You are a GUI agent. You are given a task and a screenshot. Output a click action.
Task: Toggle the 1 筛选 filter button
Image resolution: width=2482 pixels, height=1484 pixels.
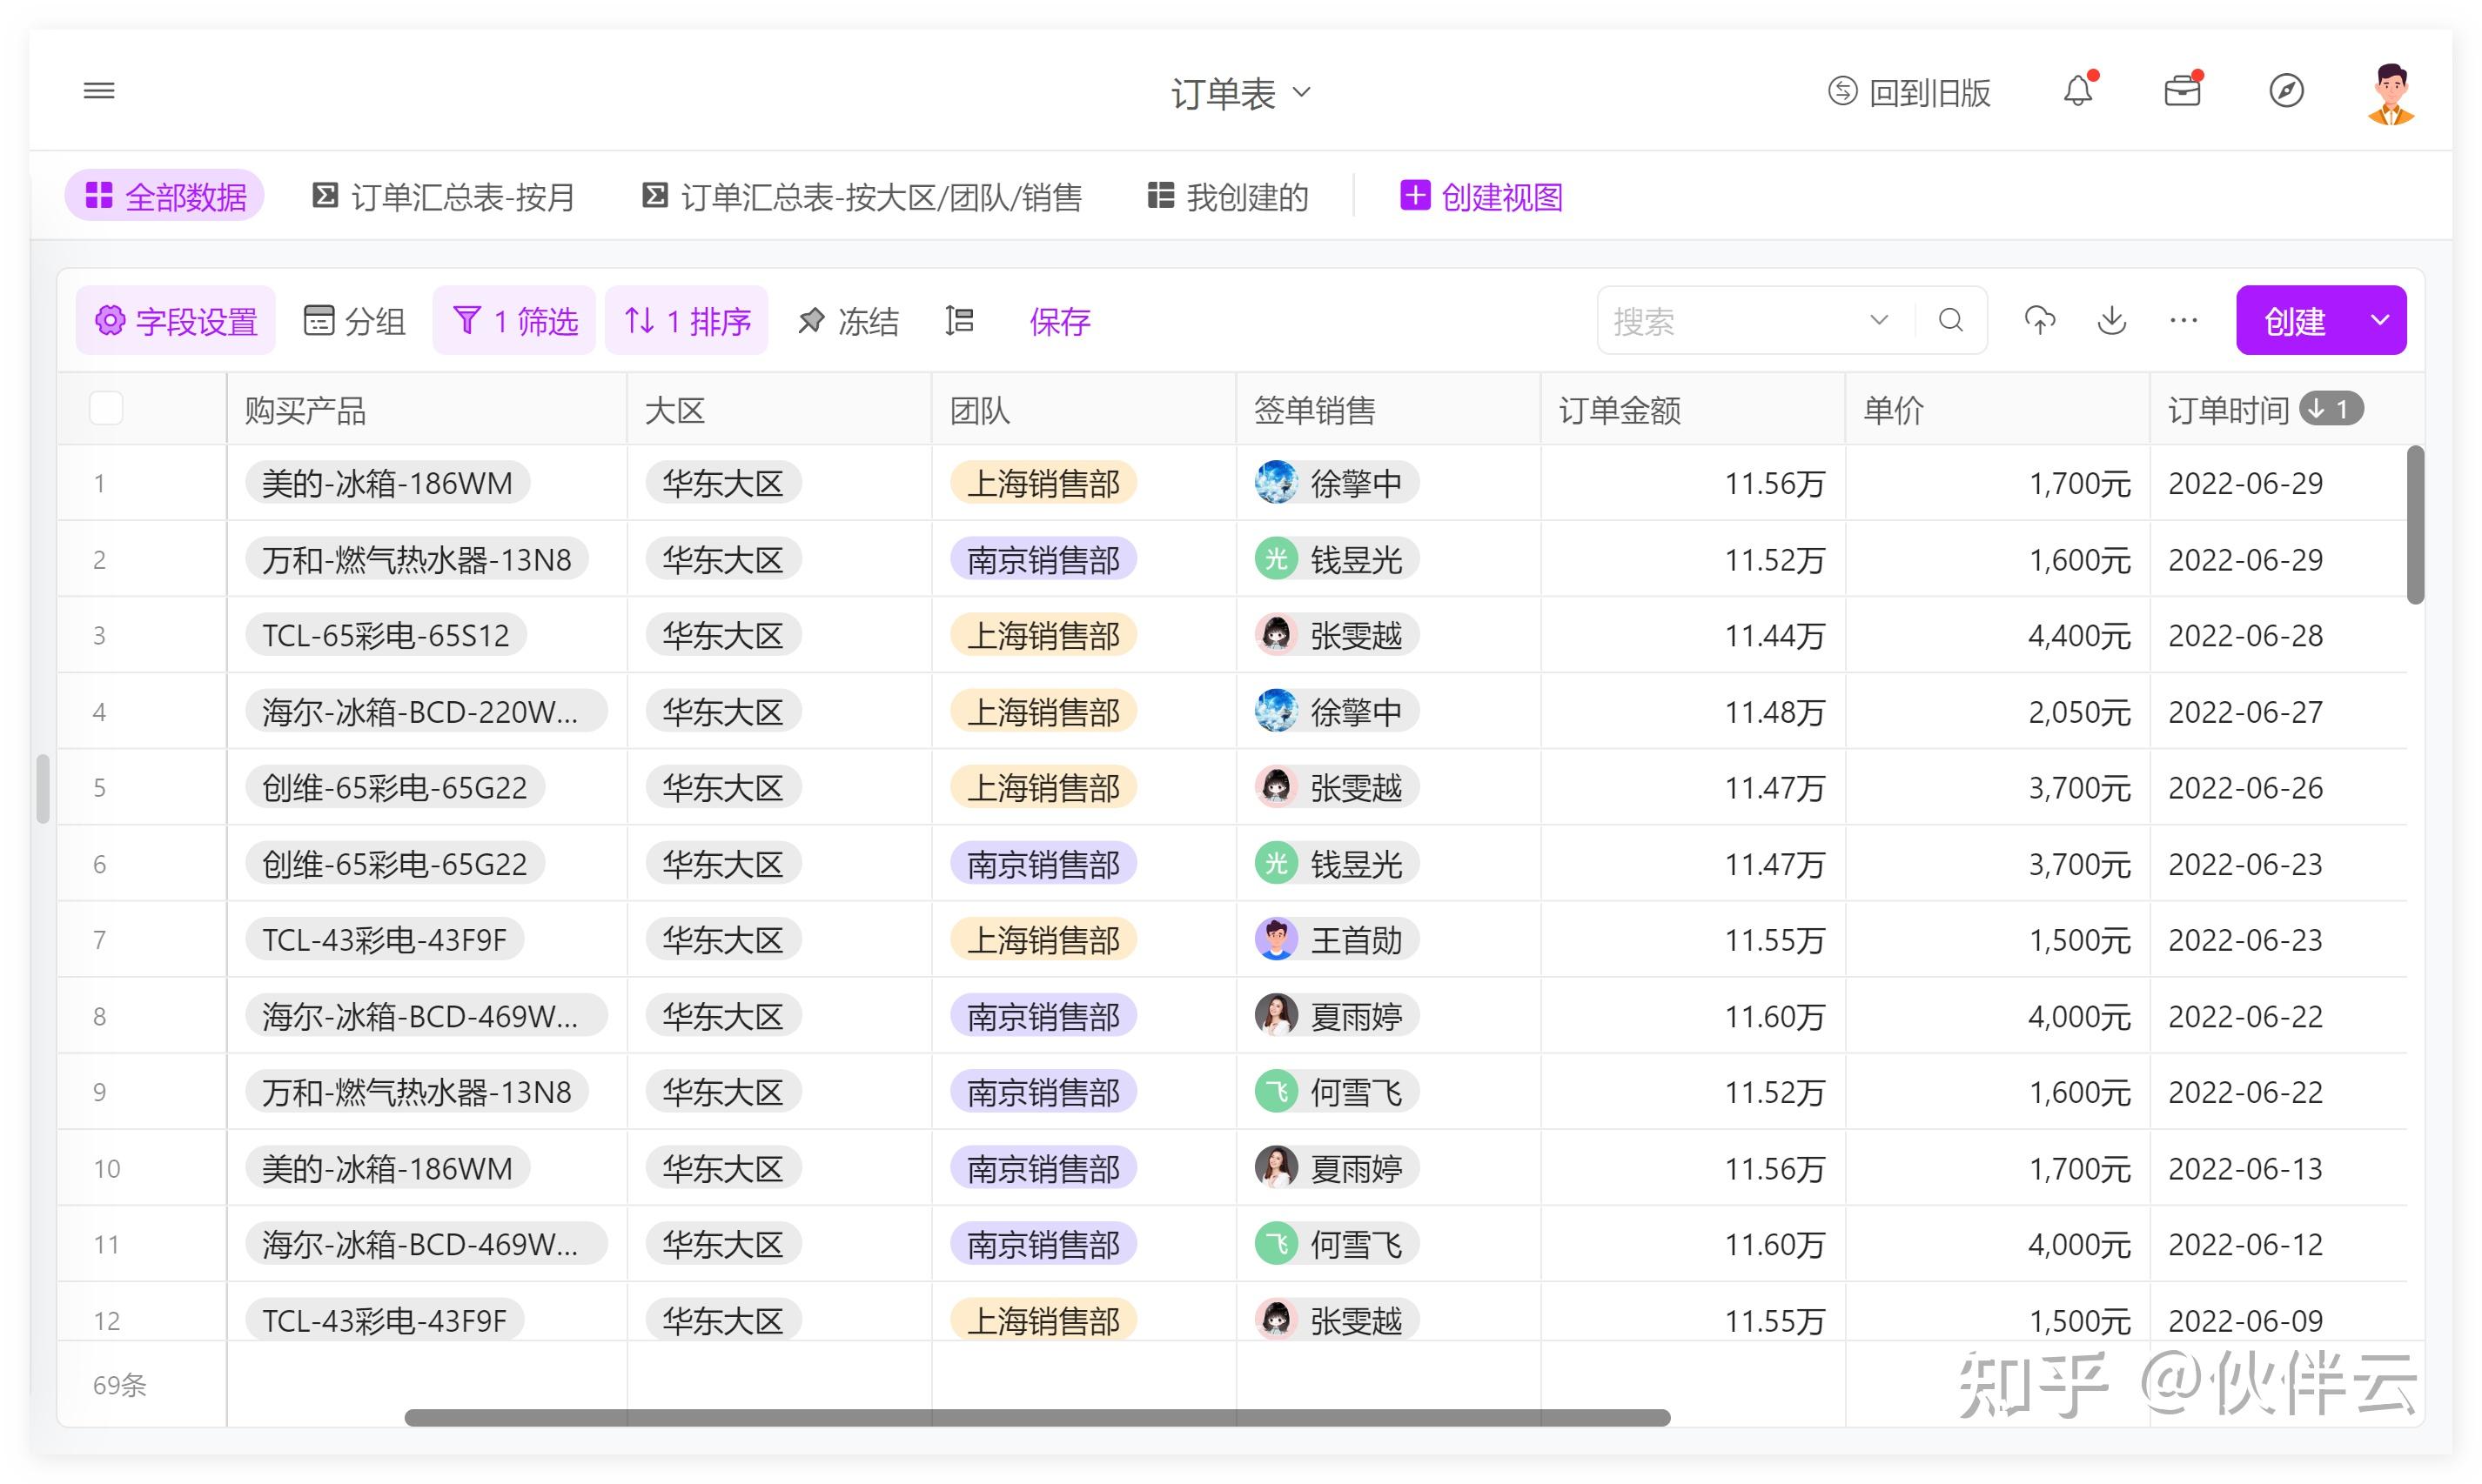coord(515,320)
